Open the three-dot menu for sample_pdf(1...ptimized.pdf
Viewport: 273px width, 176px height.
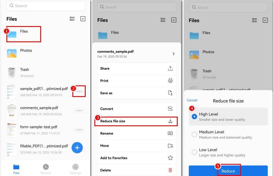click(79, 91)
